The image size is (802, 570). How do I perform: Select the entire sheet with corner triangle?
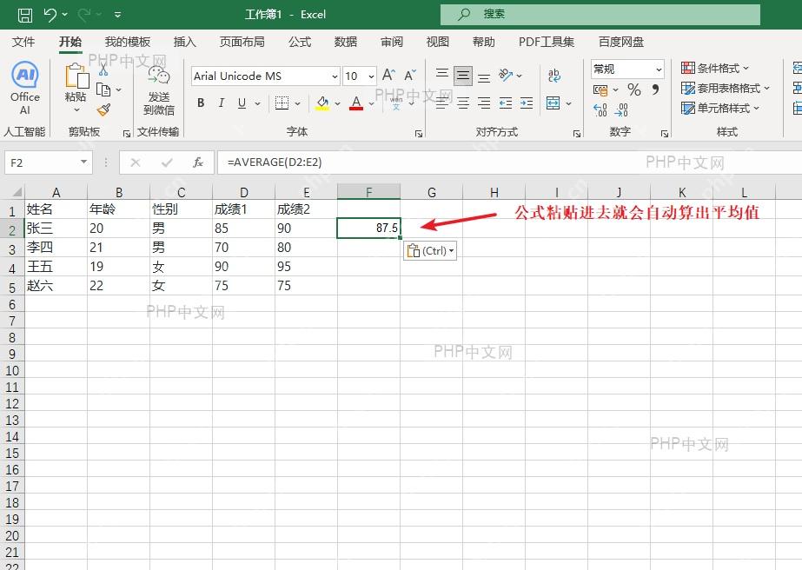click(17, 192)
